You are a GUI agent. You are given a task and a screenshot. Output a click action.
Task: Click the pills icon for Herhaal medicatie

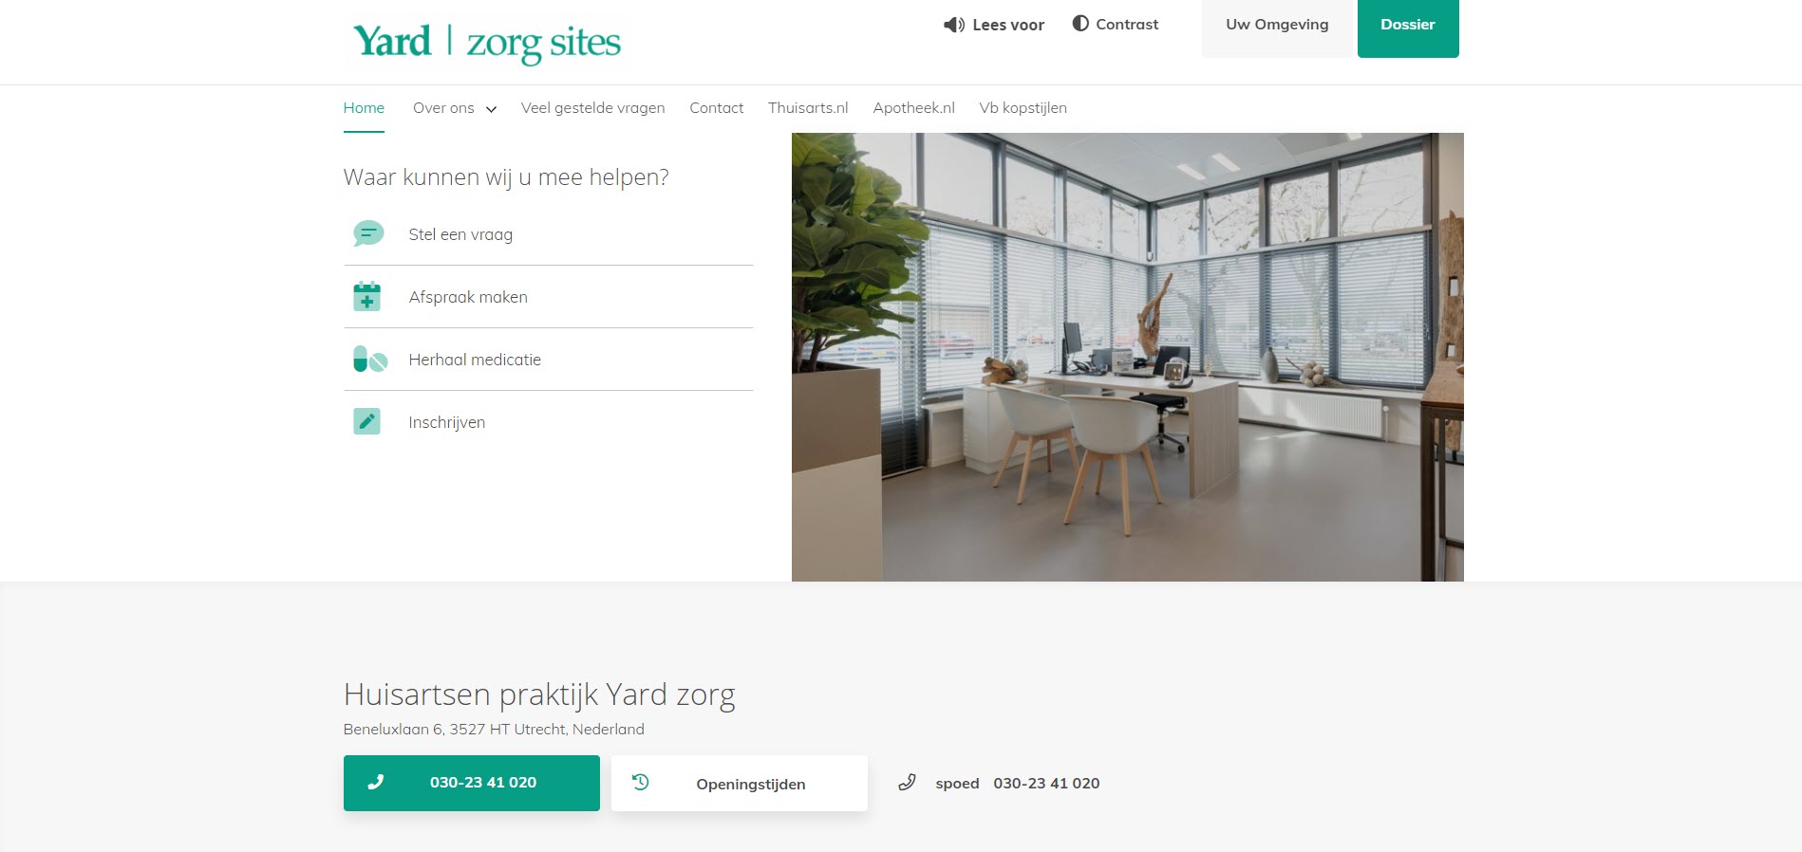click(369, 360)
